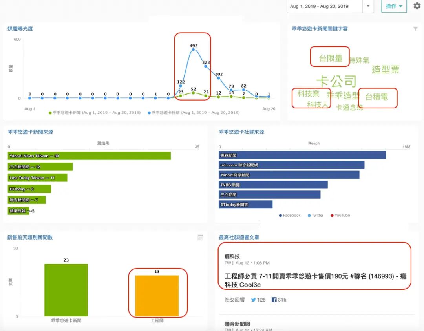
Task: Toggle the 乖乖悠遊卡新聞 green legend series
Action: (95, 113)
